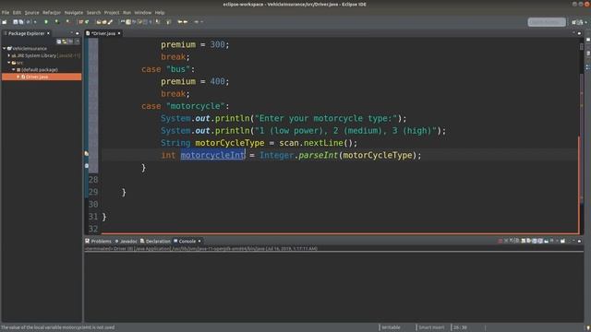The height and width of the screenshot is (332, 591).
Task: Select Driver.java in Package Explorer
Action: (x=42, y=77)
